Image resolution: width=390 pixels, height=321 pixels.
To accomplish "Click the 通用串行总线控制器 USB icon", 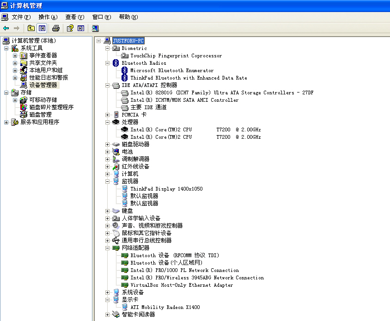I will pyautogui.click(x=116, y=241).
